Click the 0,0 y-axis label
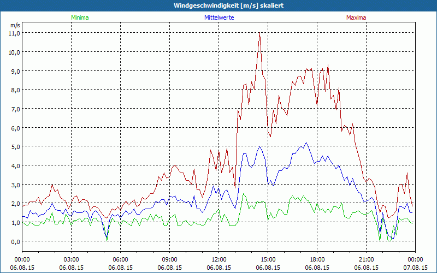This screenshot has height=273, width=437. pyautogui.click(x=14, y=241)
